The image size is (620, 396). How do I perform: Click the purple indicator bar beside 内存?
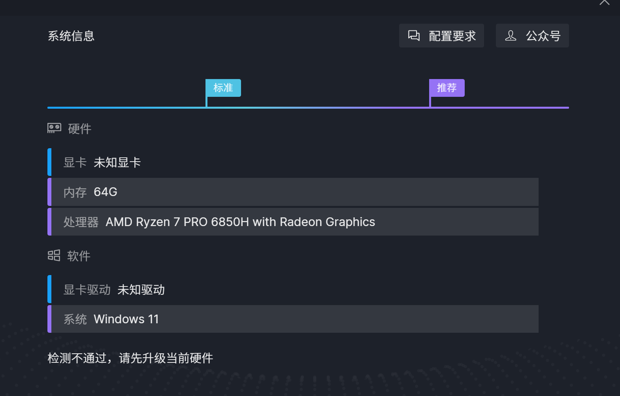pyautogui.click(x=49, y=192)
